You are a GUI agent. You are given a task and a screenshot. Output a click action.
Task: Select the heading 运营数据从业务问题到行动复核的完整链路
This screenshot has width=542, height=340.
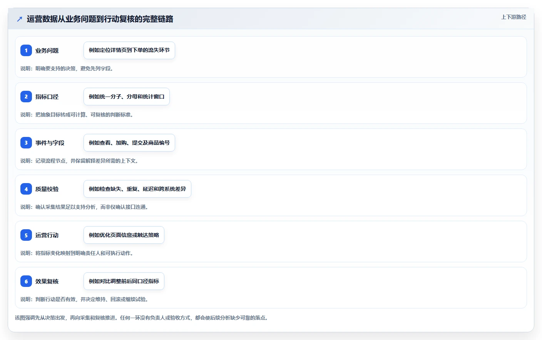click(x=100, y=19)
